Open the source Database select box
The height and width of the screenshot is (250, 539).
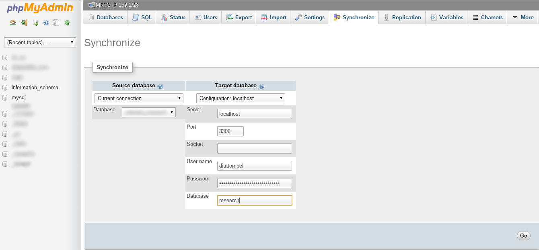(x=149, y=113)
